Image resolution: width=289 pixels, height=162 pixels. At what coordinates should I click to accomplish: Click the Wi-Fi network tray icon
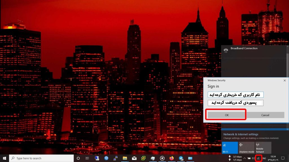pos(258,158)
